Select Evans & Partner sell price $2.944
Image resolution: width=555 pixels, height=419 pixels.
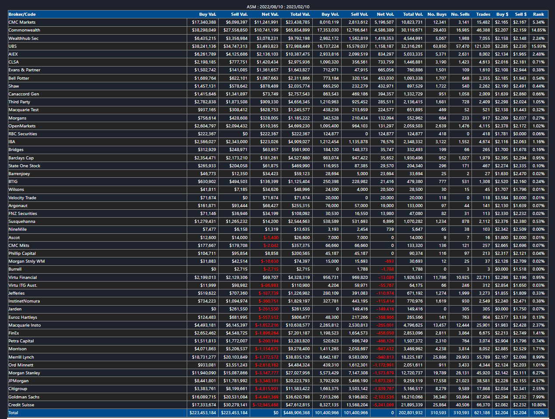pos(520,70)
